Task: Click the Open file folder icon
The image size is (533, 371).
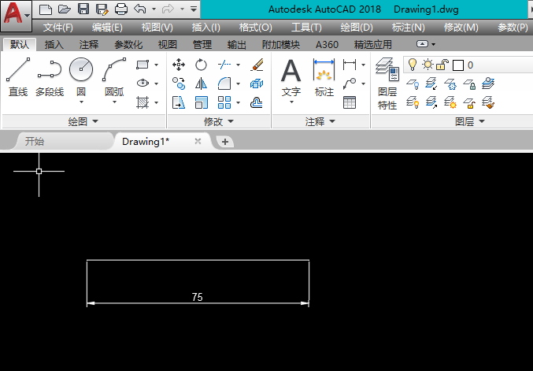Action: (65, 9)
